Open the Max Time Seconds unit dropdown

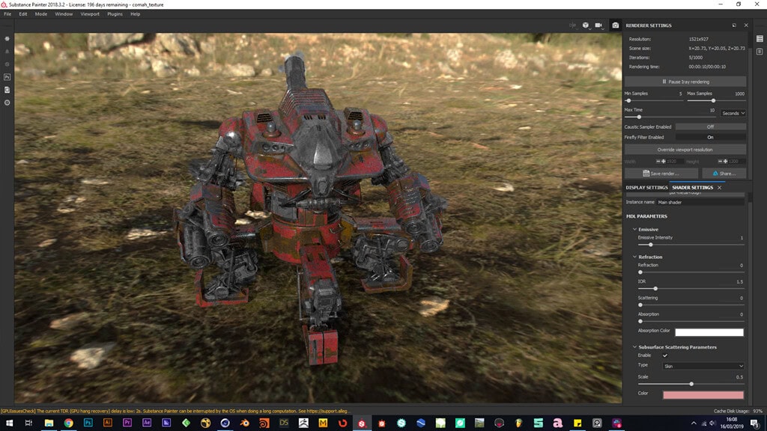(x=733, y=113)
